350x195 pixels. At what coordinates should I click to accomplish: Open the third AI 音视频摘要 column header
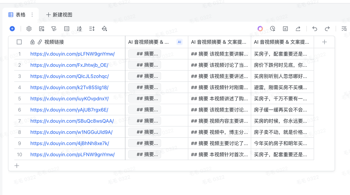(x=282, y=42)
